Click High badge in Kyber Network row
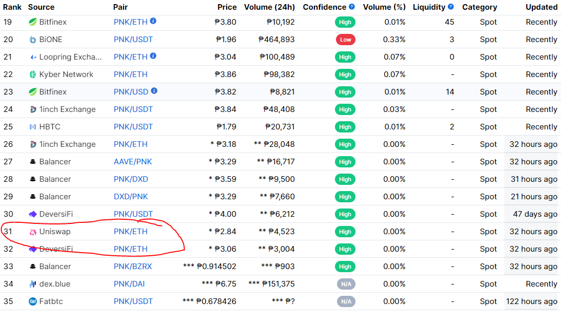This screenshot has width=575, height=322. 345,74
